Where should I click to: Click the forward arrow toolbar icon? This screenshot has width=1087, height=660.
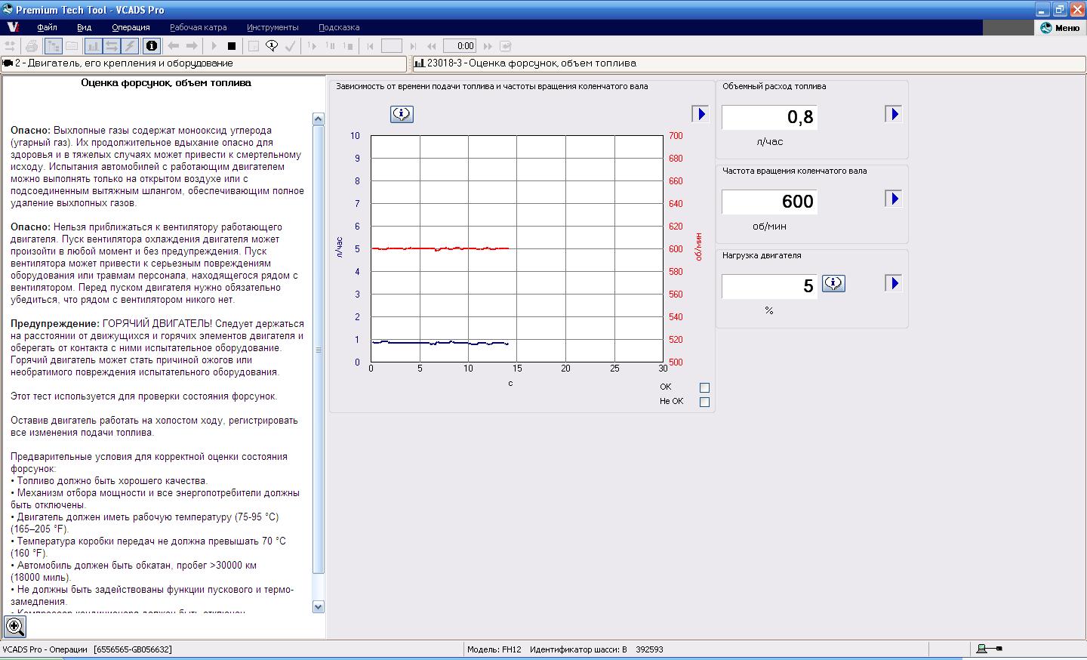coord(192,46)
